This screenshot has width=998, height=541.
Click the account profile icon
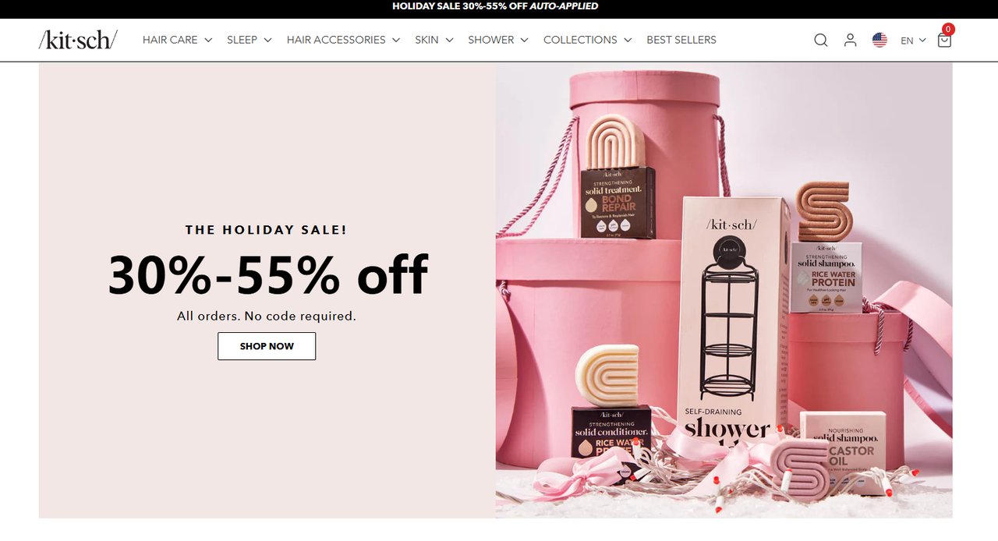click(850, 40)
